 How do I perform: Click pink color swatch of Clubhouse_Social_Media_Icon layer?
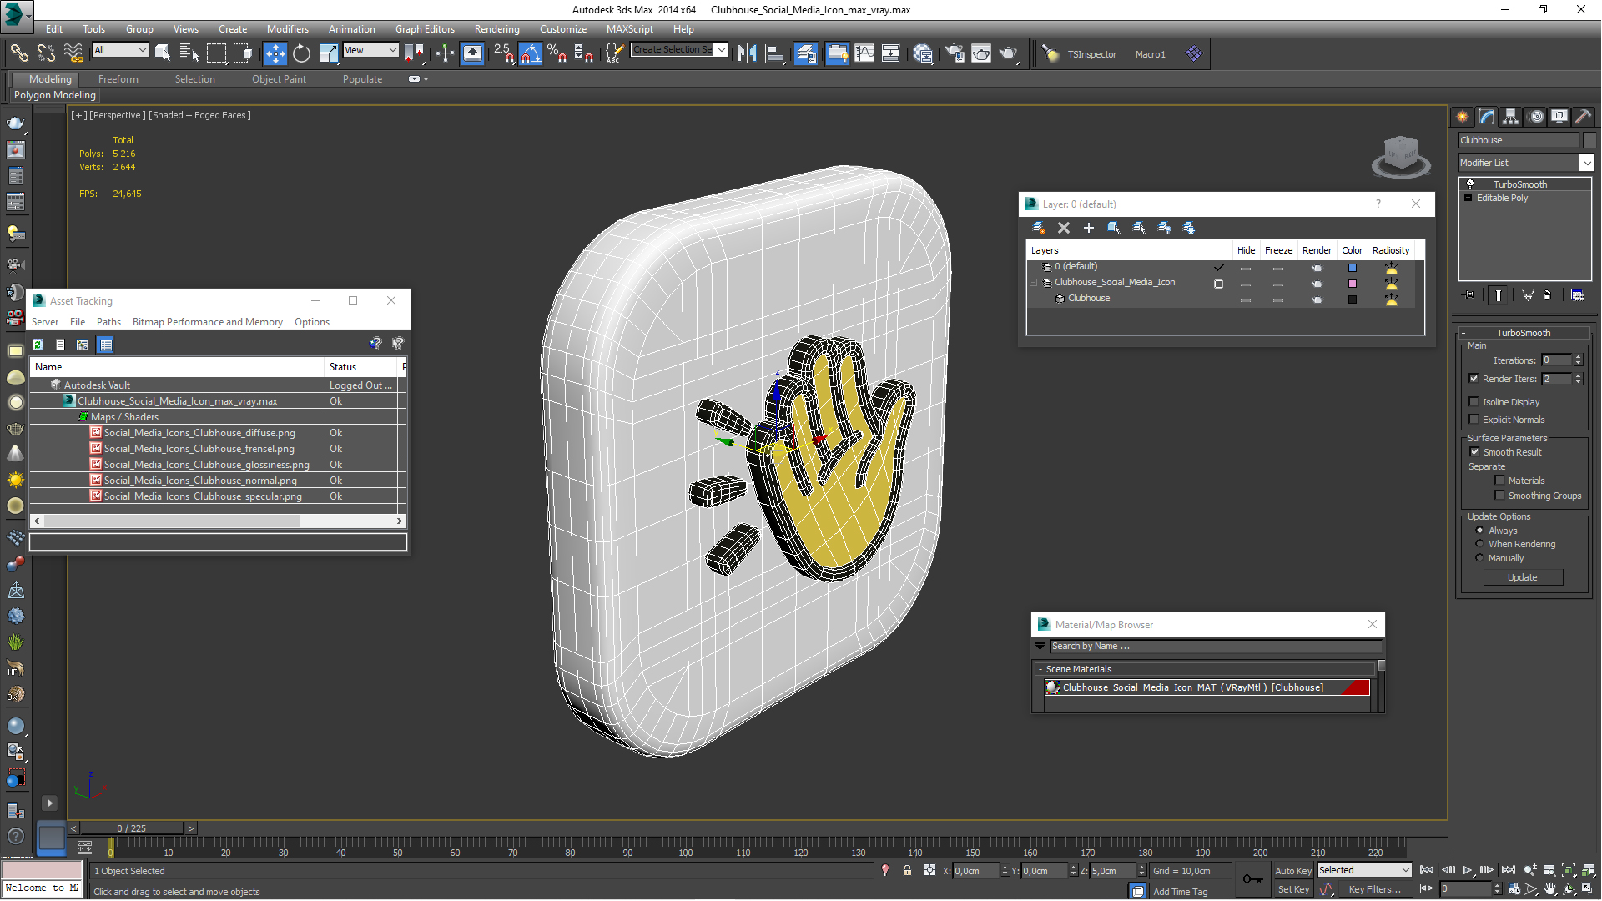[1352, 284]
